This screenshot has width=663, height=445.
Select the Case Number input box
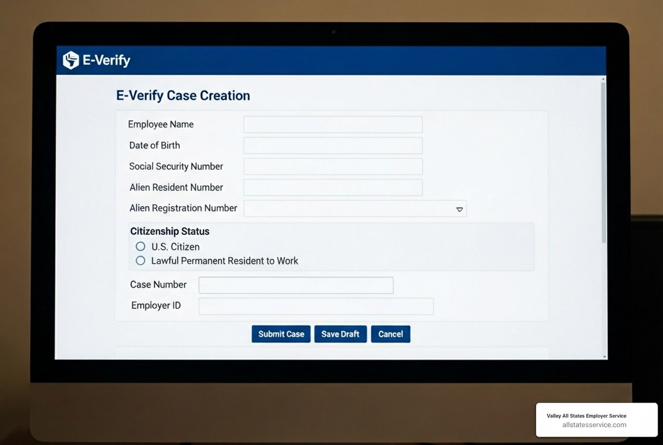pyautogui.click(x=295, y=285)
